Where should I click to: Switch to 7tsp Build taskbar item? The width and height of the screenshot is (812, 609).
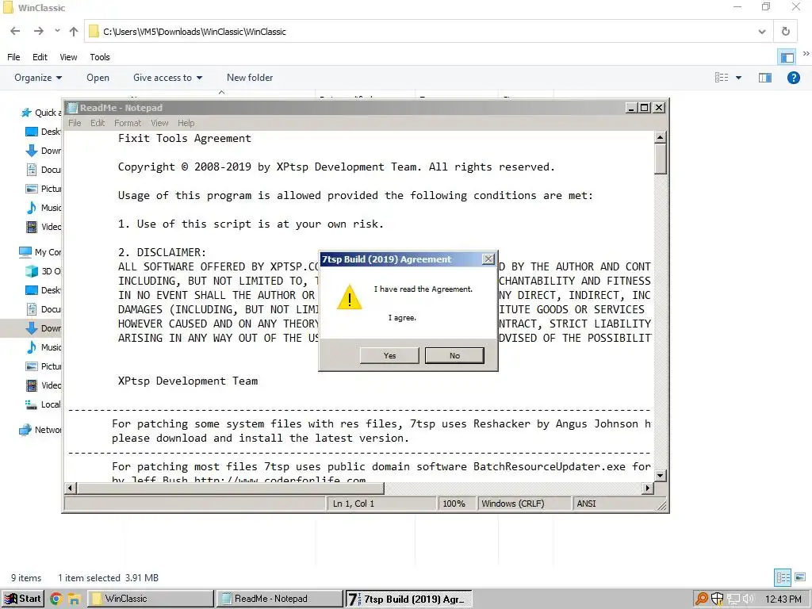[x=408, y=599]
